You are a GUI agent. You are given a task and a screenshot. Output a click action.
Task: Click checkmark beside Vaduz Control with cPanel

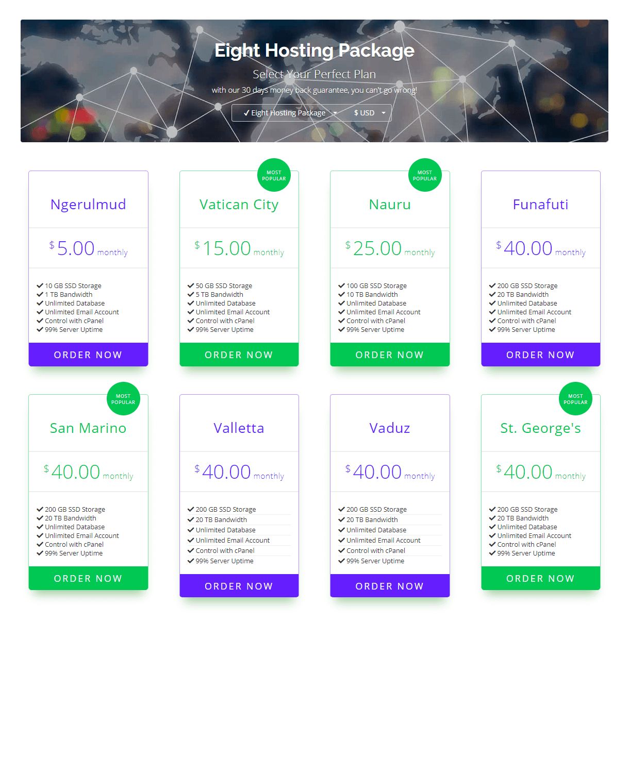point(341,550)
